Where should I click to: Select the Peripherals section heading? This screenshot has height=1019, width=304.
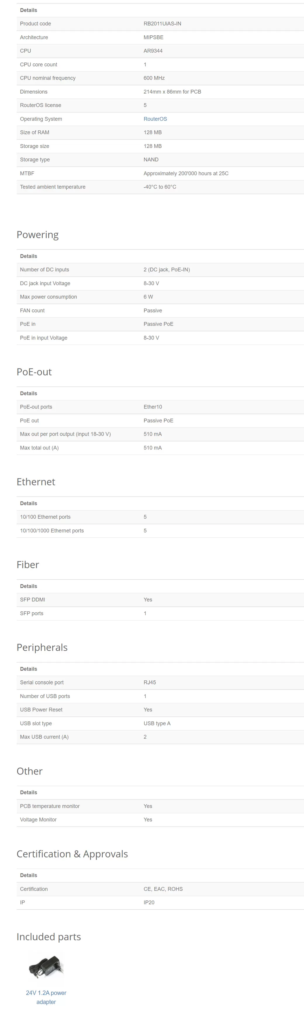42,647
